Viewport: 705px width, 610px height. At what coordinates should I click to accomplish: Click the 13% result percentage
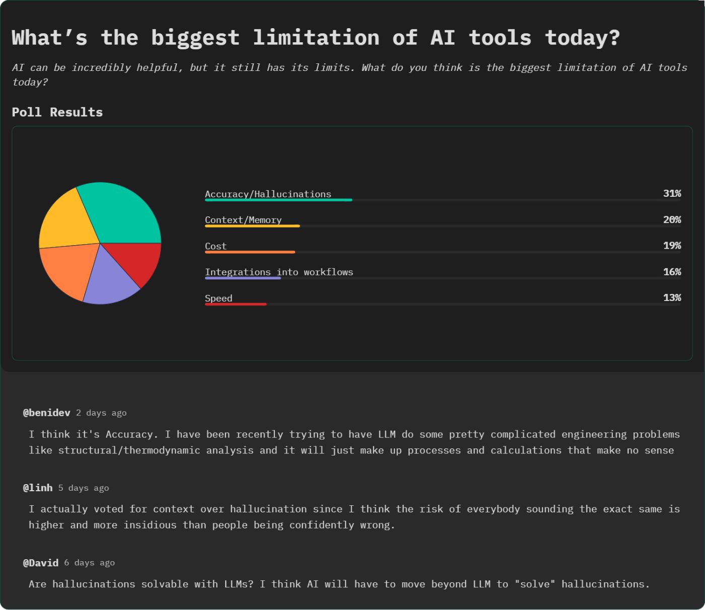click(x=672, y=297)
